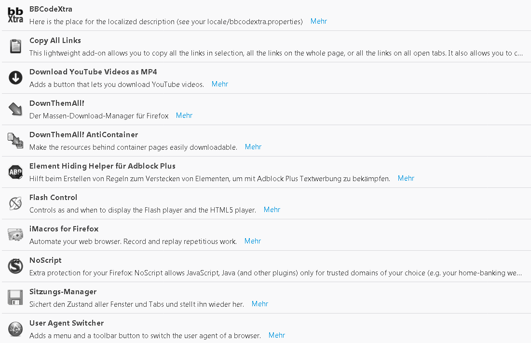Click the iMacros for Firefox icon
Image resolution: width=531 pixels, height=343 pixels.
15,235
